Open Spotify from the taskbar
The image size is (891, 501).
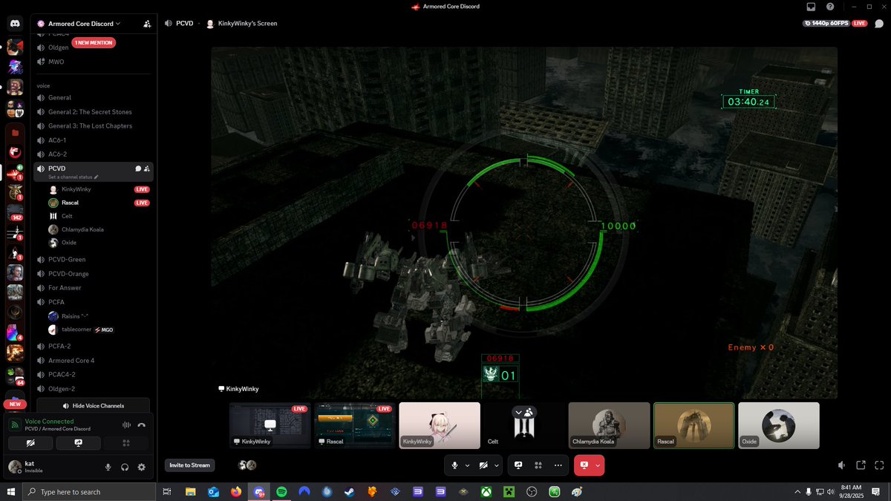tap(281, 491)
